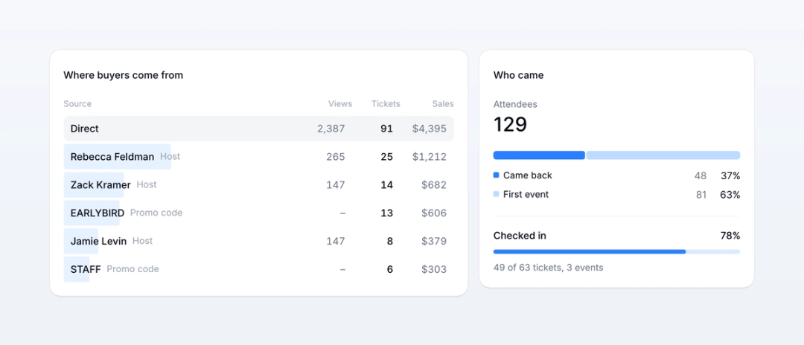Click Direct views value 2,387
This screenshot has width=804, height=345.
pyautogui.click(x=331, y=129)
